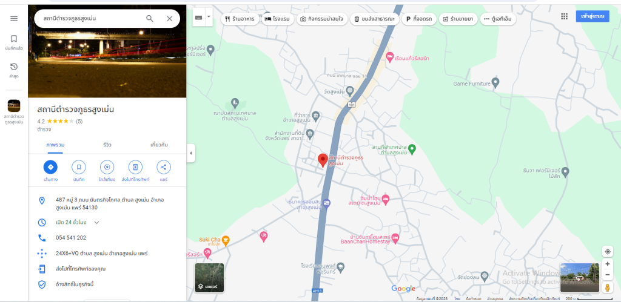Open the hamburger main menu
The height and width of the screenshot is (302, 621).
[14, 19]
